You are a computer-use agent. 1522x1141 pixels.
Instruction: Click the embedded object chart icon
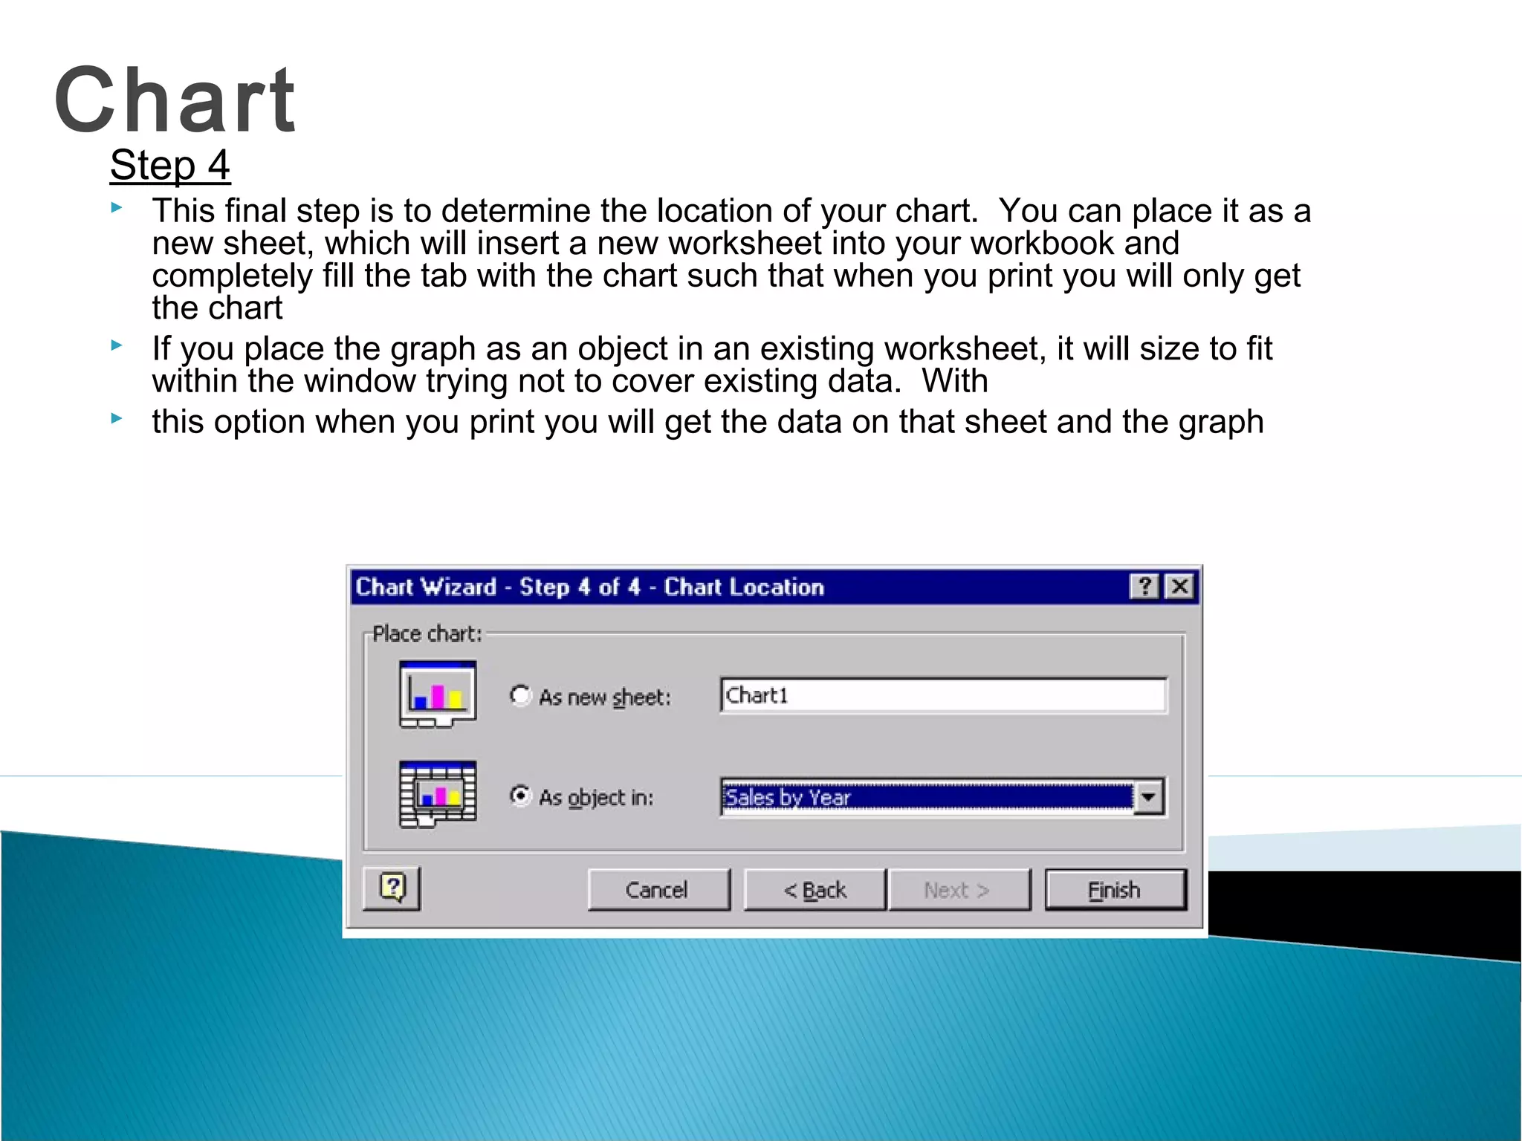[438, 795]
